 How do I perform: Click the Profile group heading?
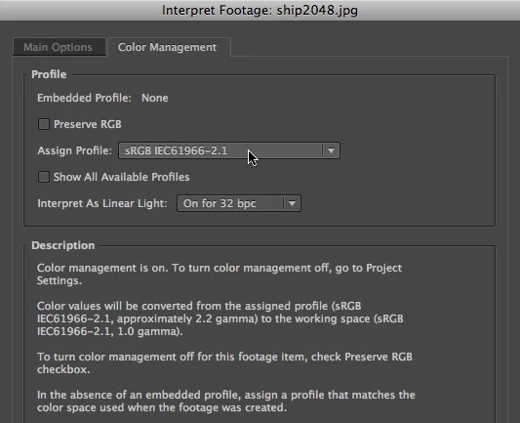point(49,74)
